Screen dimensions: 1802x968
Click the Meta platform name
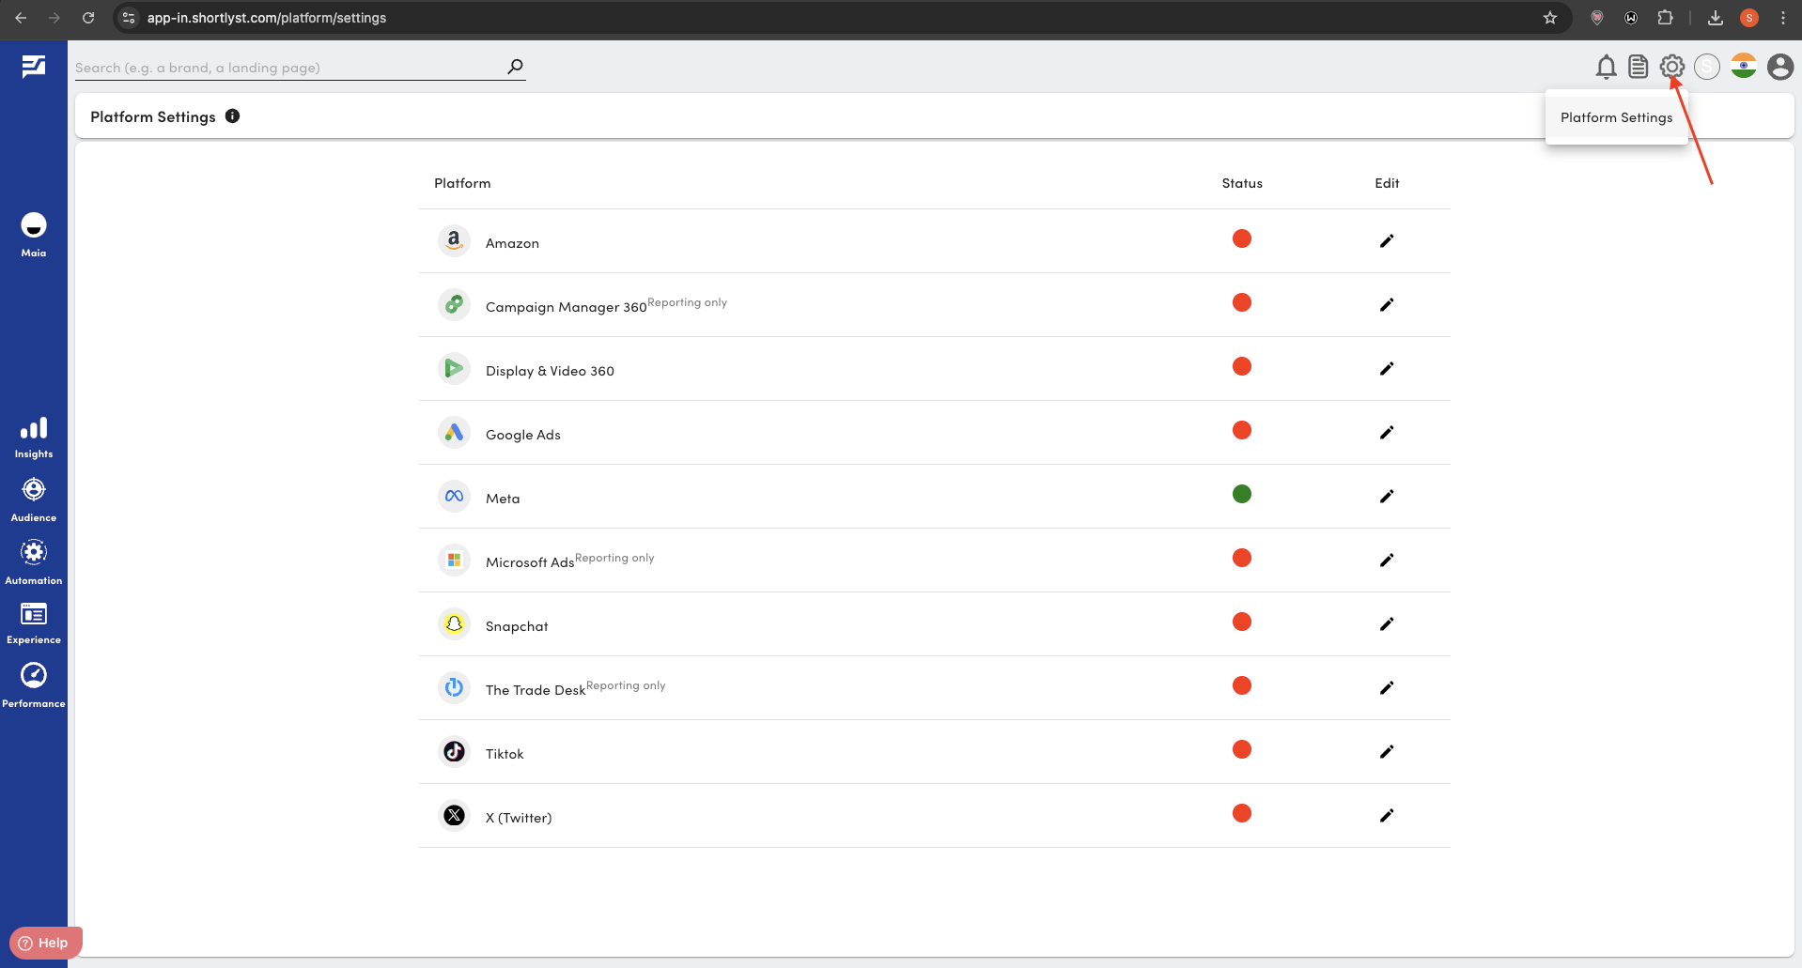pos(503,499)
